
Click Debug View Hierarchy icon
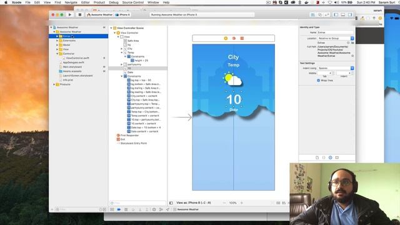[154, 209]
